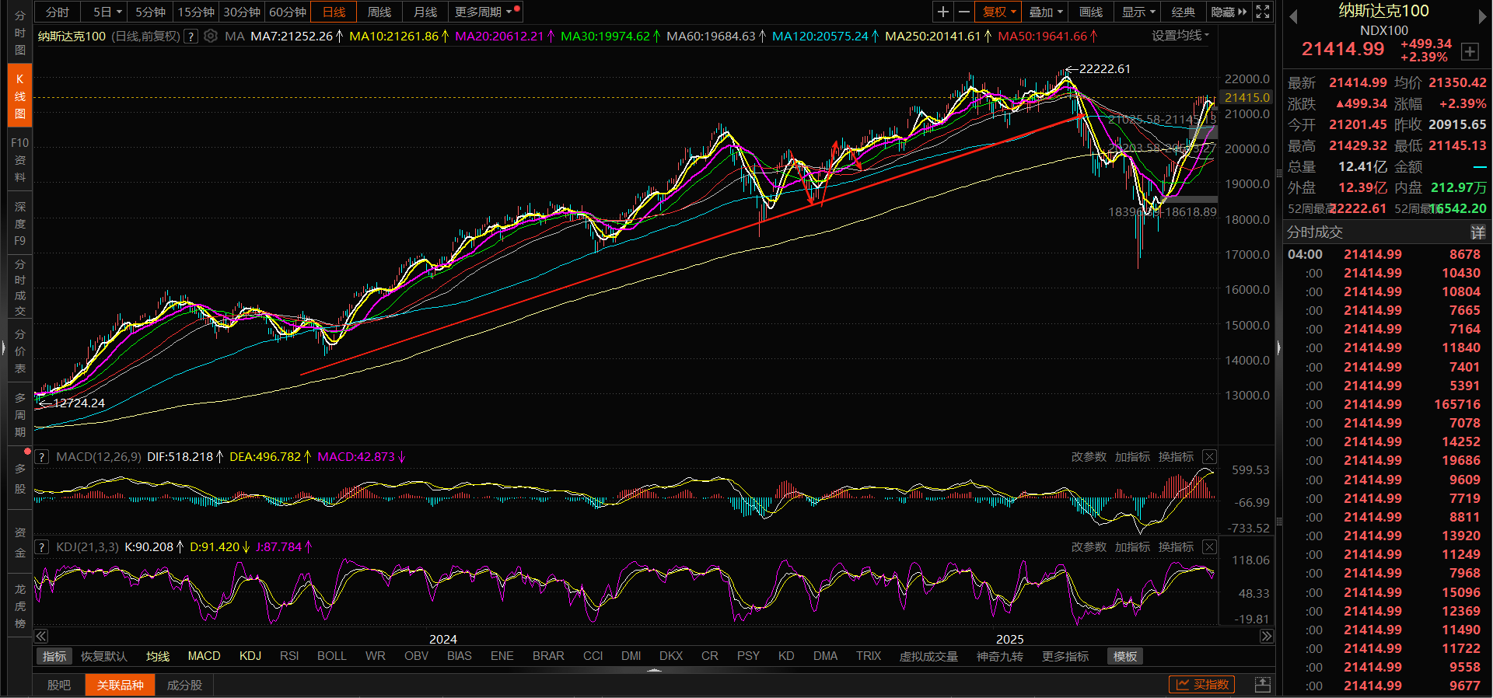Open fullscreen chart view icon
Image resolution: width=1493 pixels, height=698 pixels.
click(x=1263, y=12)
